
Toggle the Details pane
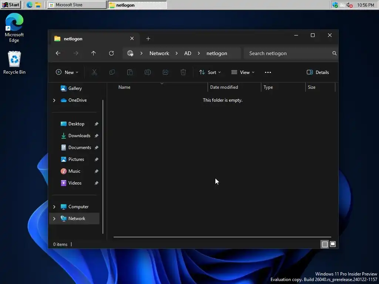coord(318,72)
